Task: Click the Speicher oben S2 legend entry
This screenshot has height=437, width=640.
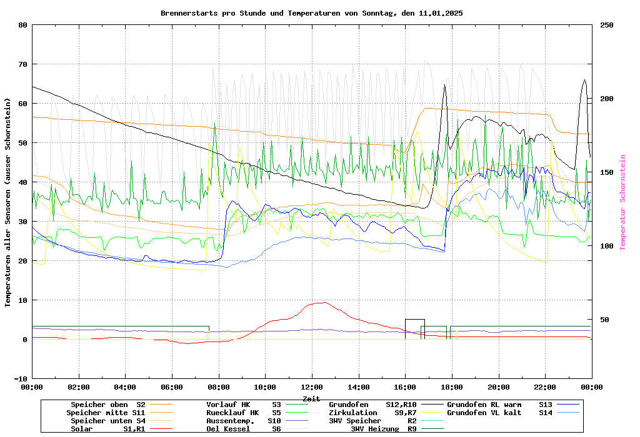Action: [x=107, y=405]
